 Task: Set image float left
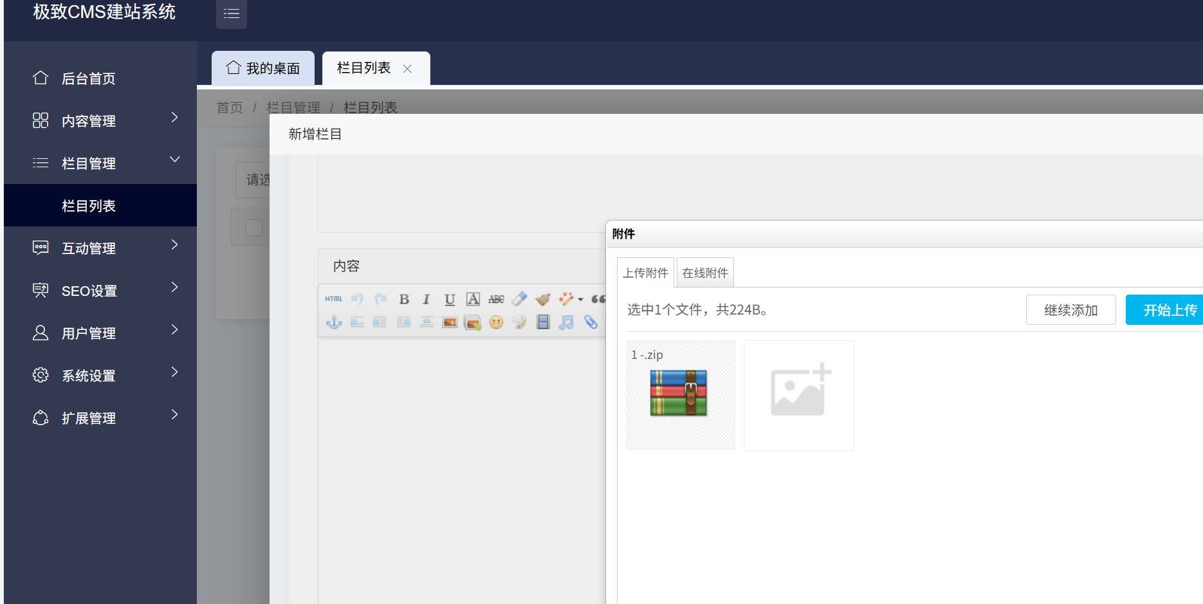[380, 322]
